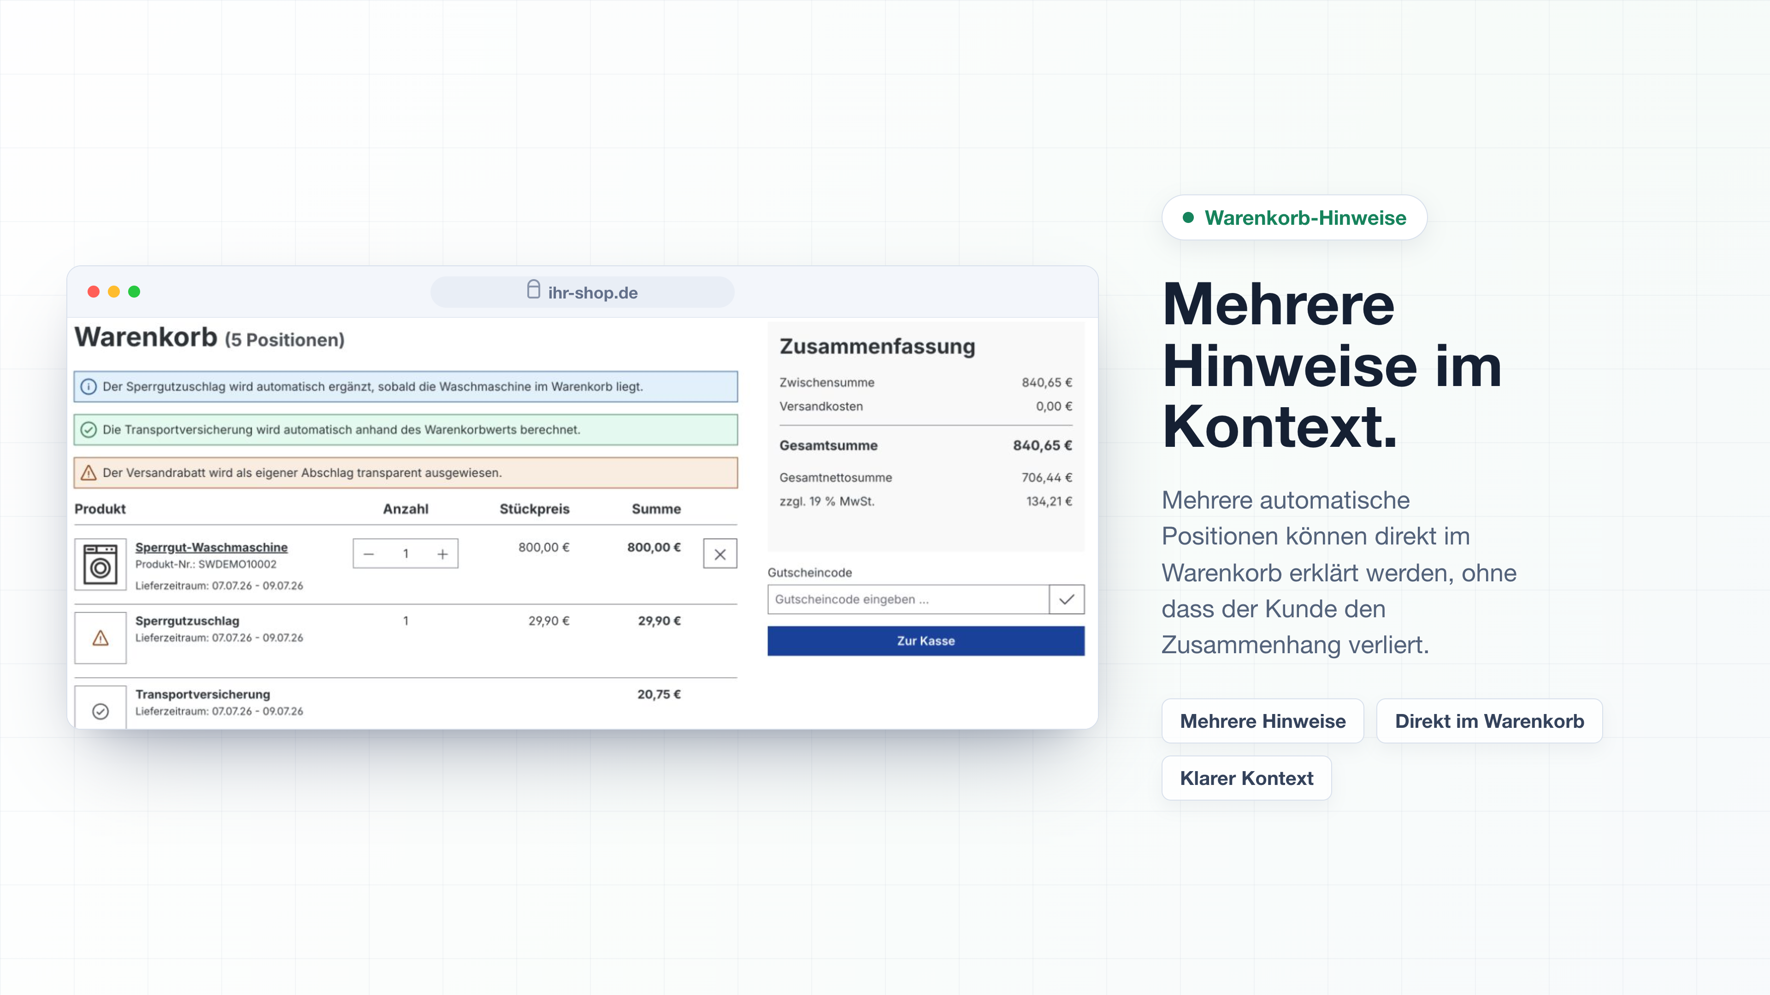
Task: Click the Transportversicherung item name
Action: point(203,694)
